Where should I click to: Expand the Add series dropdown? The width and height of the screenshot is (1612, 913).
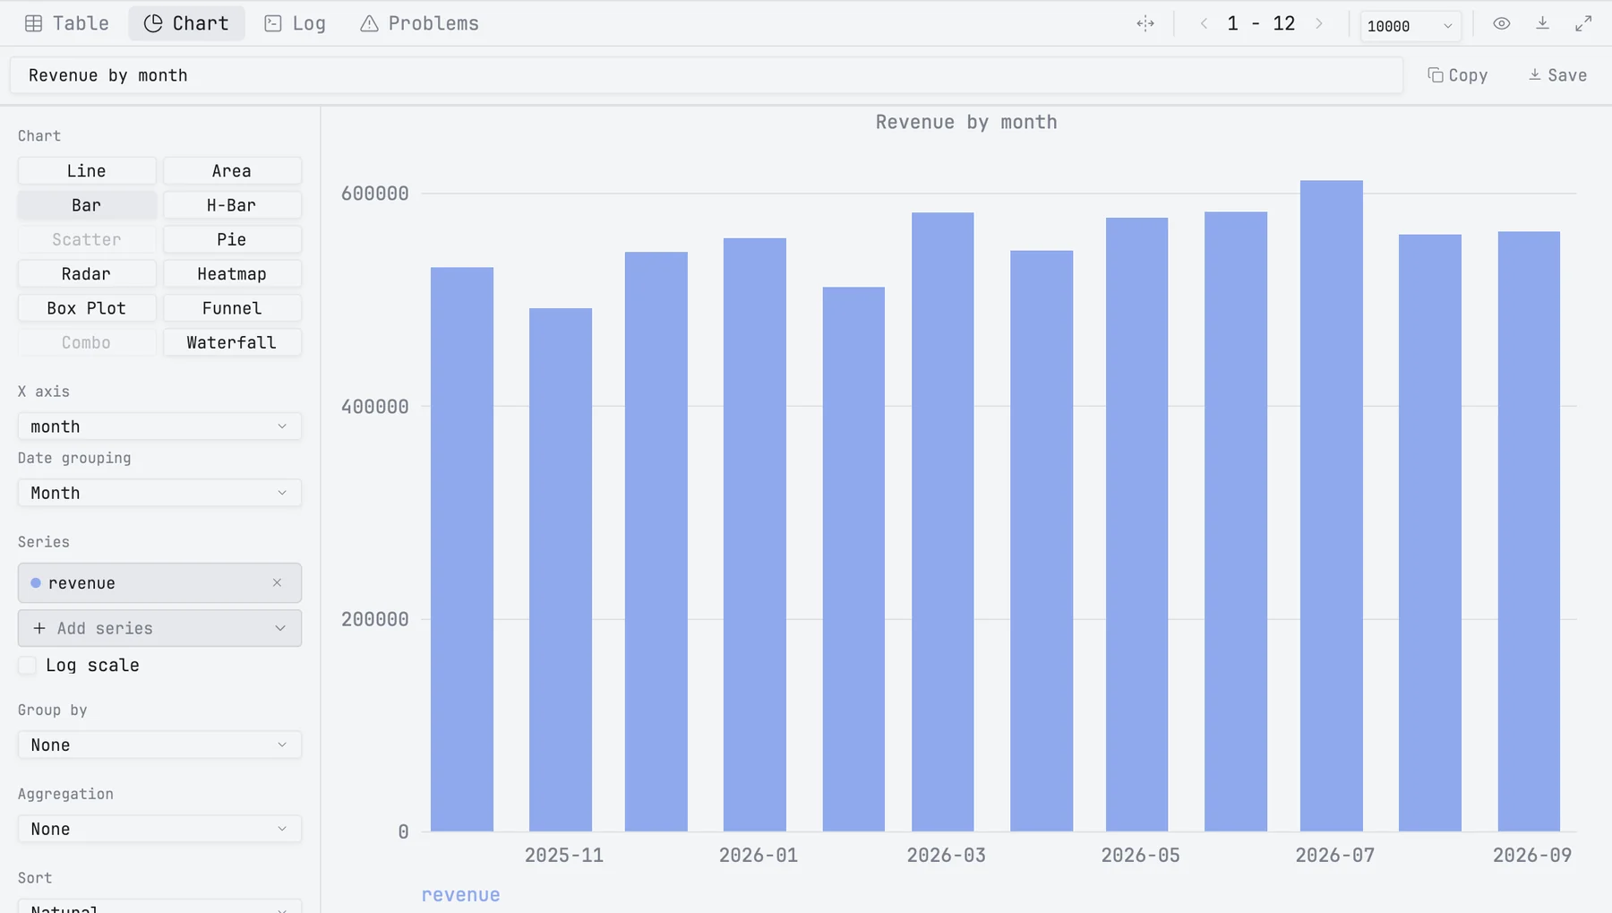click(159, 628)
